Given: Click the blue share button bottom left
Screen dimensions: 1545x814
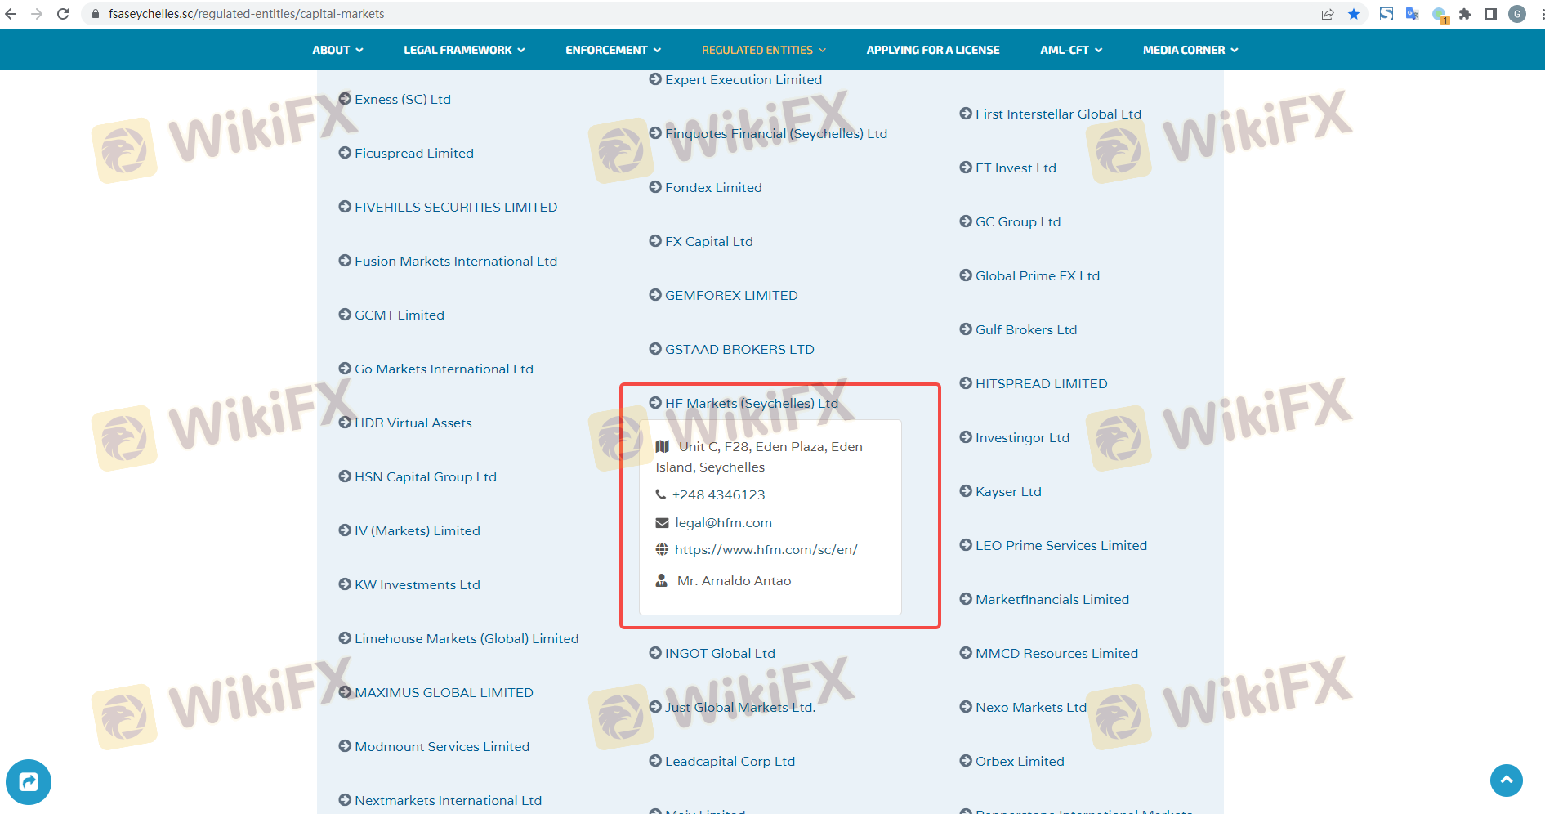Looking at the screenshot, I should pos(29,782).
